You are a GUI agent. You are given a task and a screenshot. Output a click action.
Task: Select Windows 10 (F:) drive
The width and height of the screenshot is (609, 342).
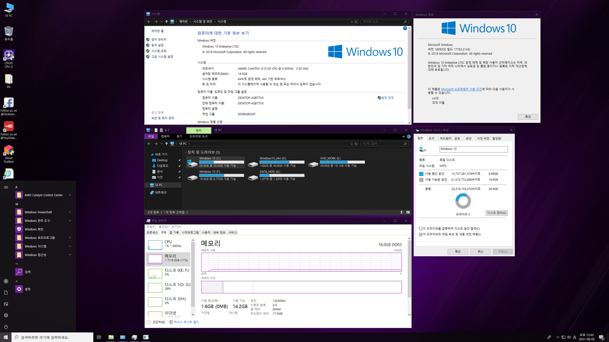tap(215, 175)
